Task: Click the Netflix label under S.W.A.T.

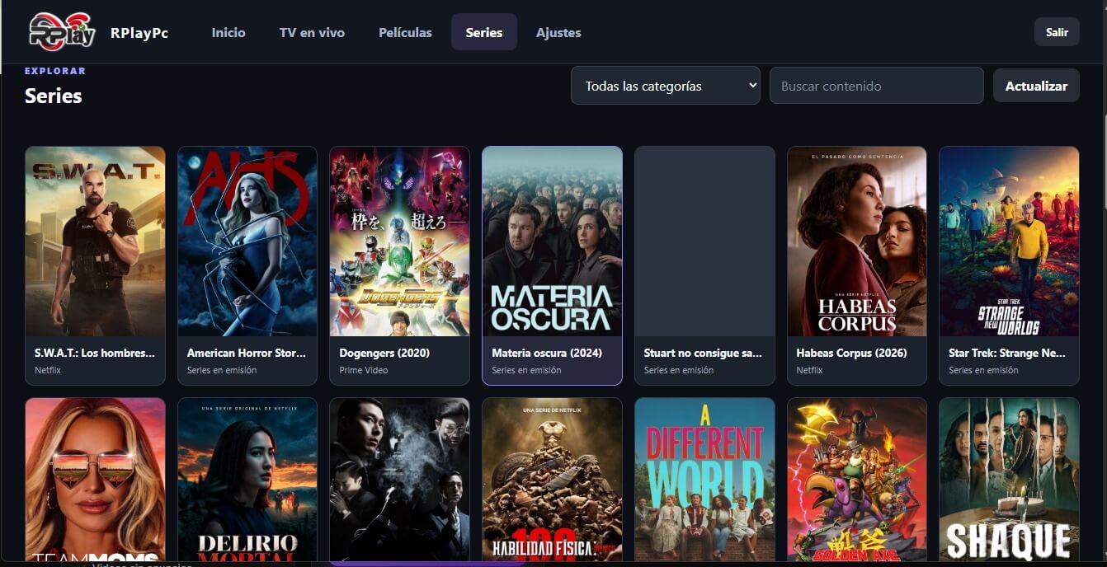Action: coord(48,370)
